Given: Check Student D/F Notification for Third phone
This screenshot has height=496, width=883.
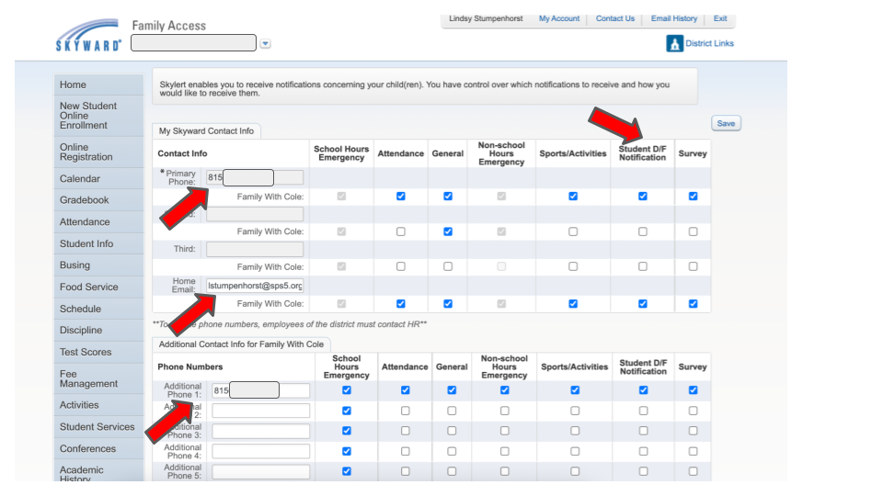Looking at the screenshot, I should pos(643,266).
